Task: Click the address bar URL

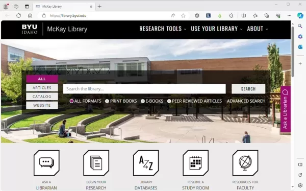Action: coord(68,16)
